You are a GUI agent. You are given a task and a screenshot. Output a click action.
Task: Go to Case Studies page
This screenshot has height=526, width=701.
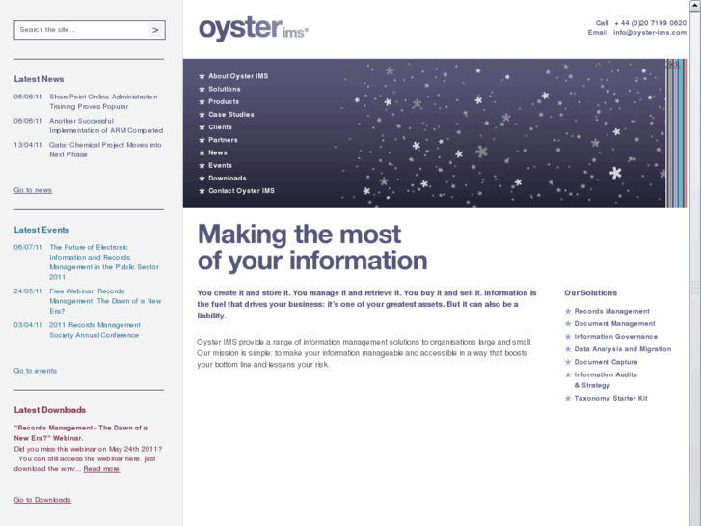pos(230,115)
